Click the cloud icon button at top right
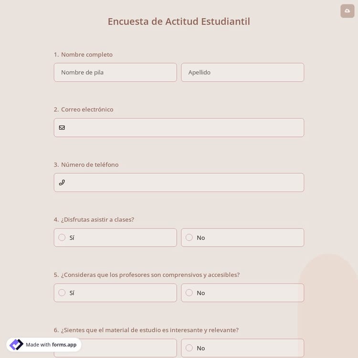358x358 pixels. [347, 11]
